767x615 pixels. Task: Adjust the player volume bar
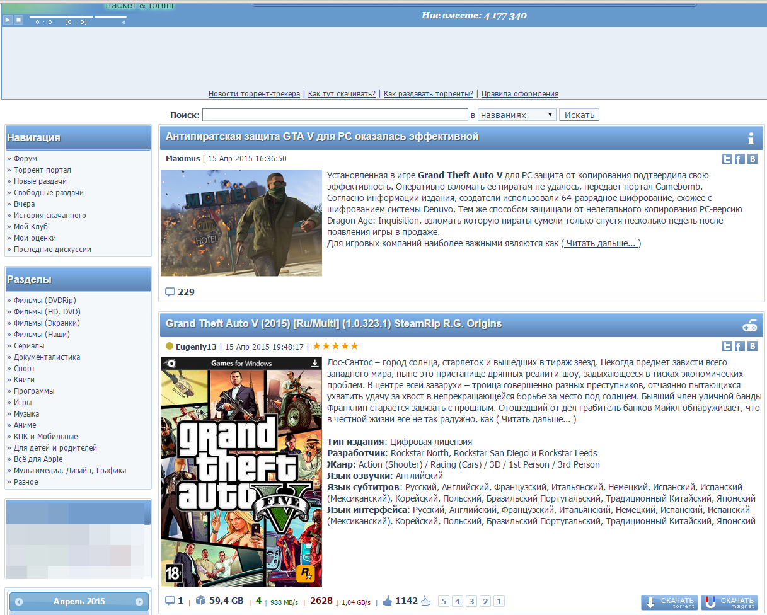pyautogui.click(x=110, y=17)
